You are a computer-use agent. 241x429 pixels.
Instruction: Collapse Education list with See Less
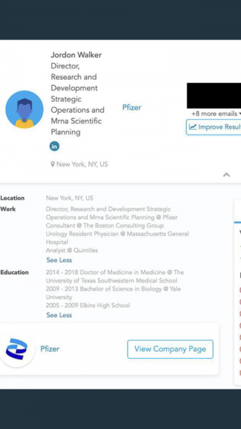(59, 315)
